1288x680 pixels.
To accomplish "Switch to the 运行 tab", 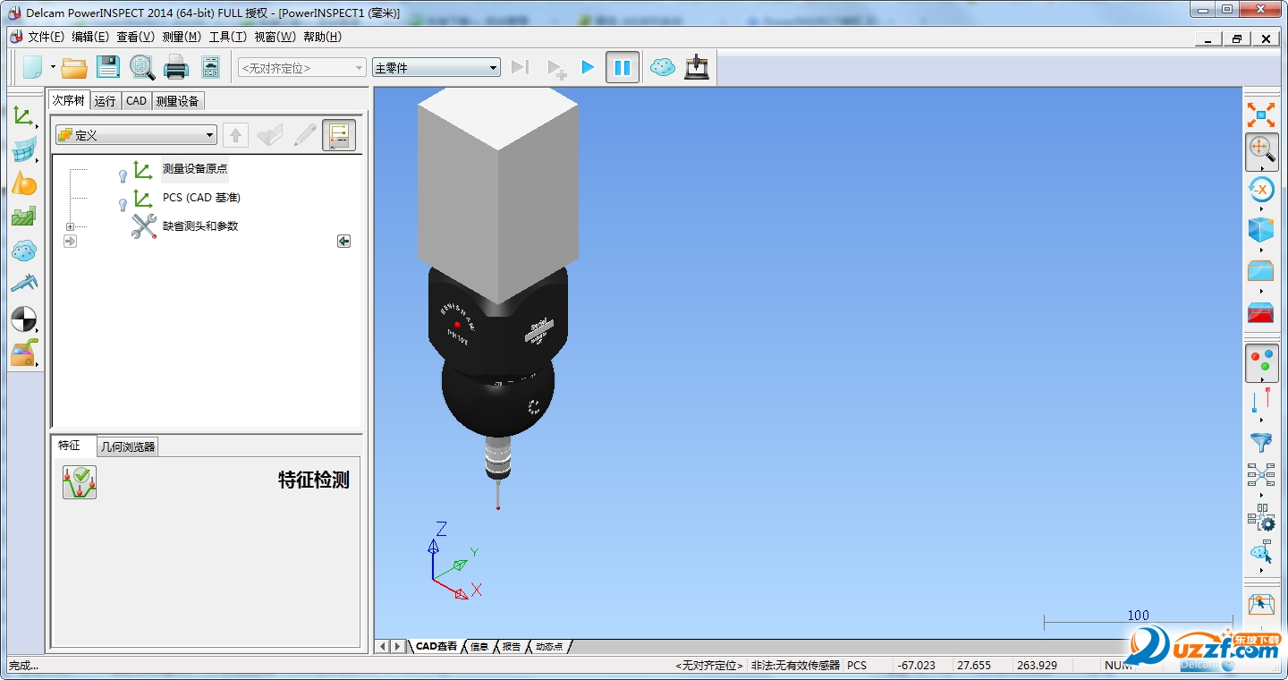I will [x=106, y=101].
